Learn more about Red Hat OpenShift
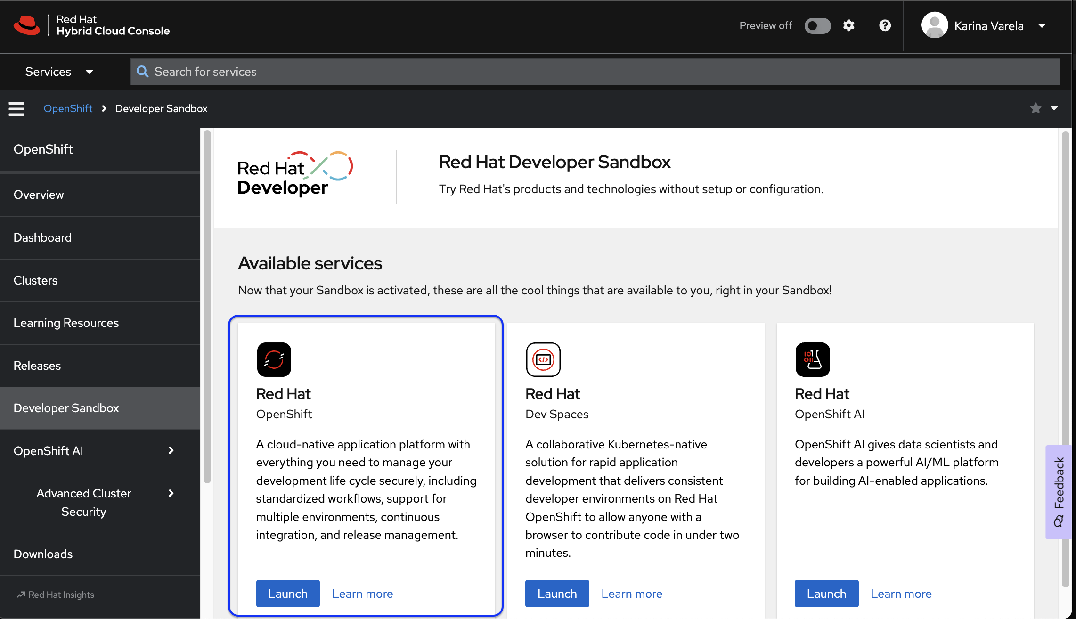 coord(362,594)
